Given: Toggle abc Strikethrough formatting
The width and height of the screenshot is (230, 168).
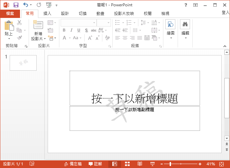Looking at the screenshot, I should (x=94, y=30).
